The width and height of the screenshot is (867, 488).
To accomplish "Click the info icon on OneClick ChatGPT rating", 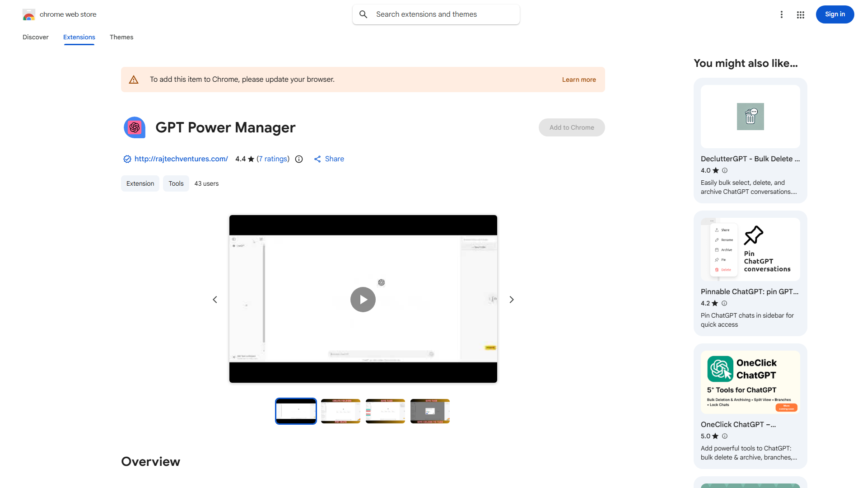I will point(725,436).
